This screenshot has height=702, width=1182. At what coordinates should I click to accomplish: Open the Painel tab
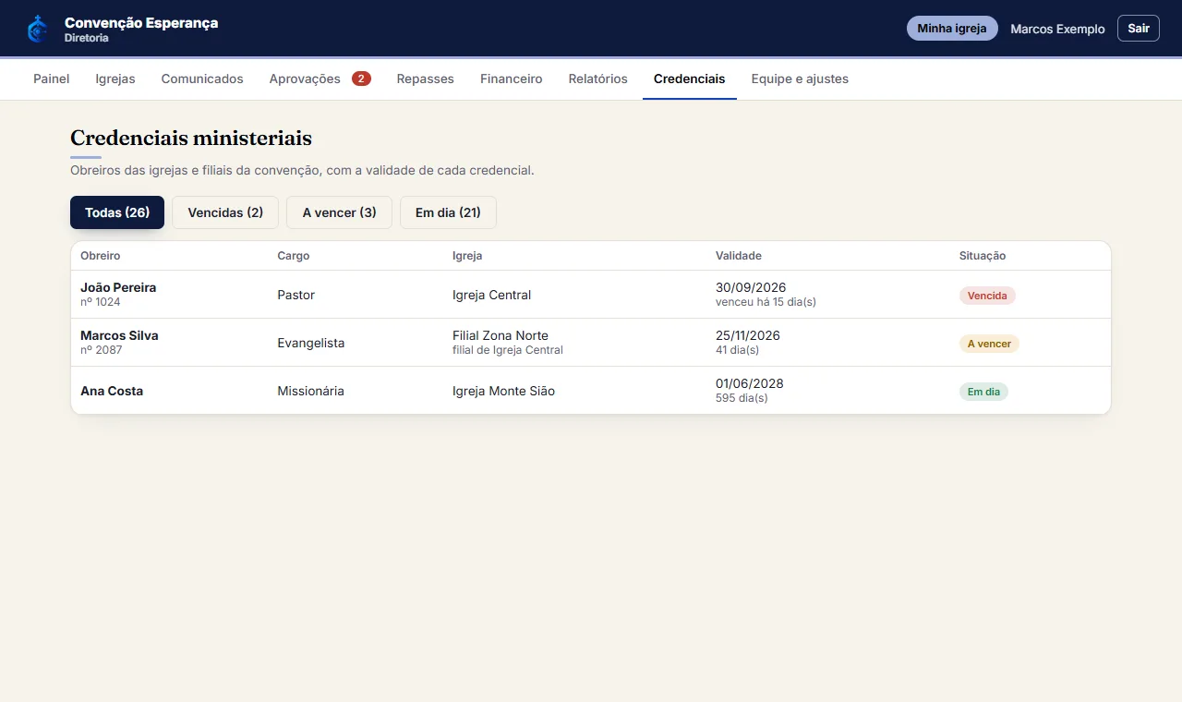coord(52,79)
